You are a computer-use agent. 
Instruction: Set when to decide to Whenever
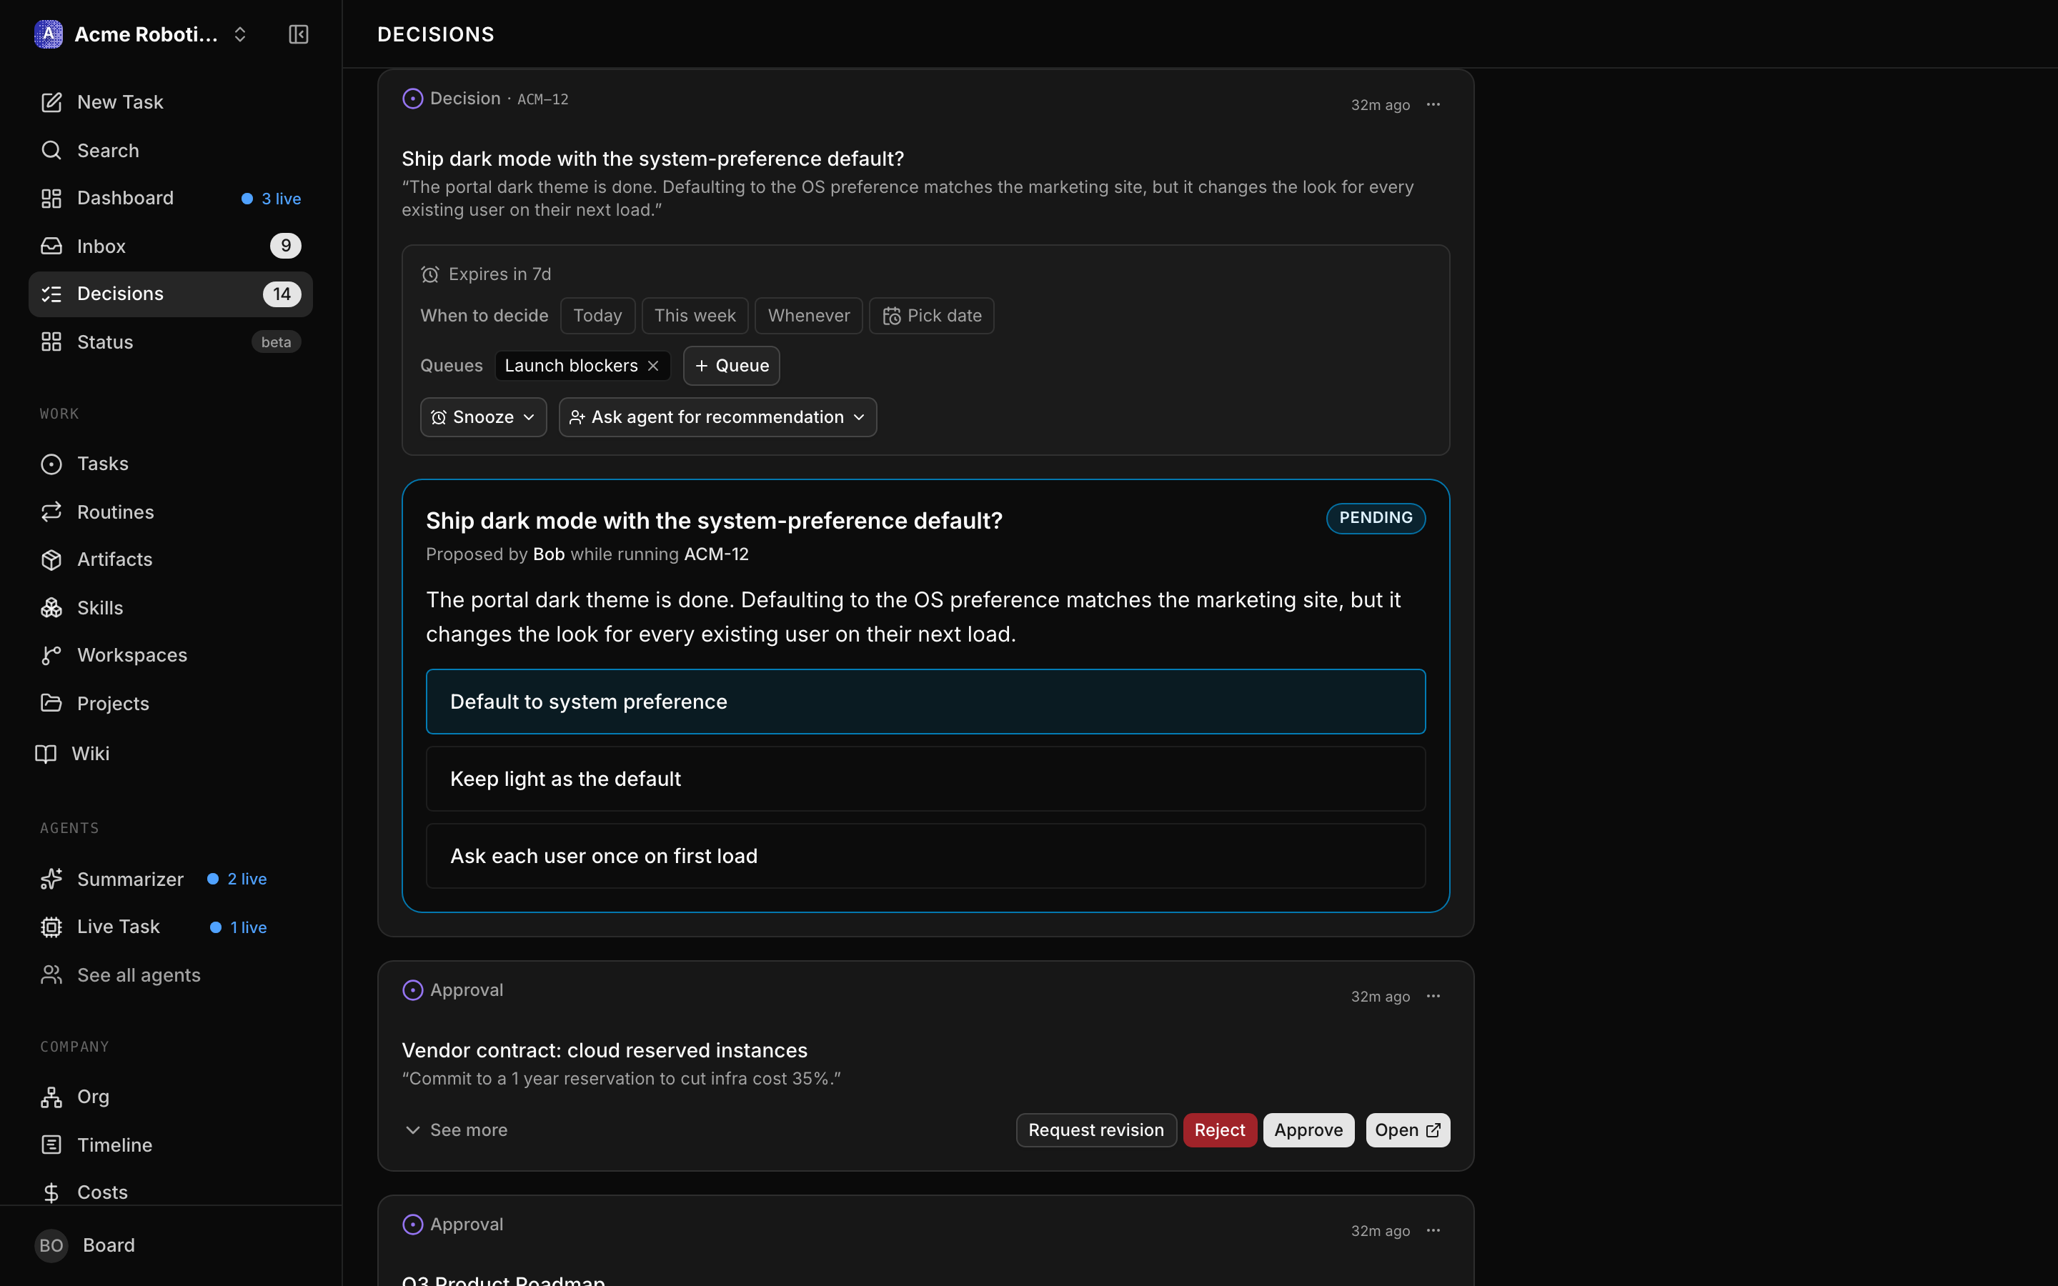click(x=809, y=316)
